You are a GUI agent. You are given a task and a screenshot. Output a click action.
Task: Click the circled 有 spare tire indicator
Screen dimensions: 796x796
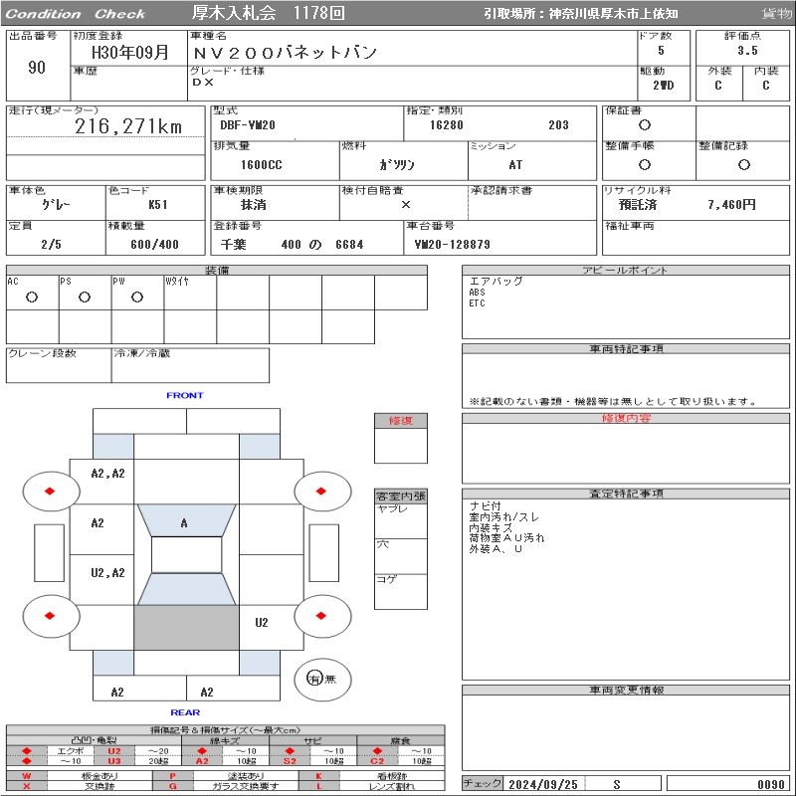click(x=314, y=679)
